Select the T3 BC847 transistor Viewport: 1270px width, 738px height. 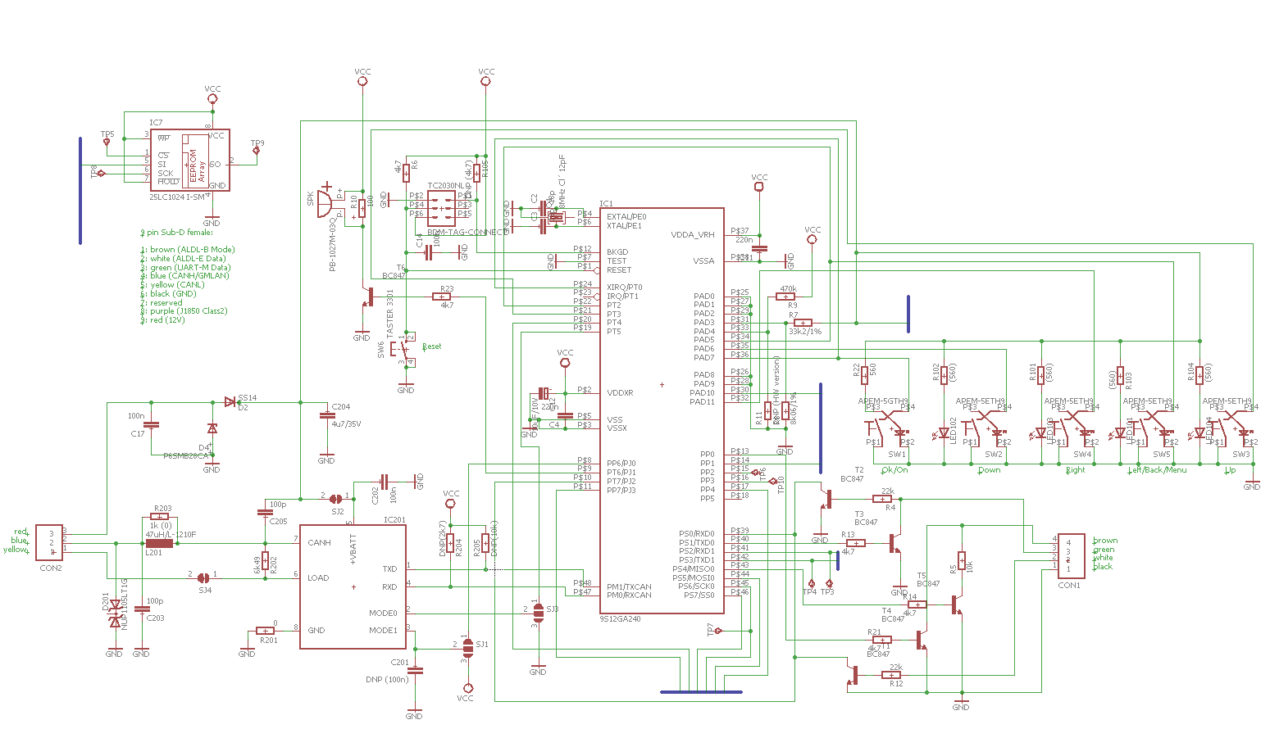pyautogui.click(x=895, y=543)
